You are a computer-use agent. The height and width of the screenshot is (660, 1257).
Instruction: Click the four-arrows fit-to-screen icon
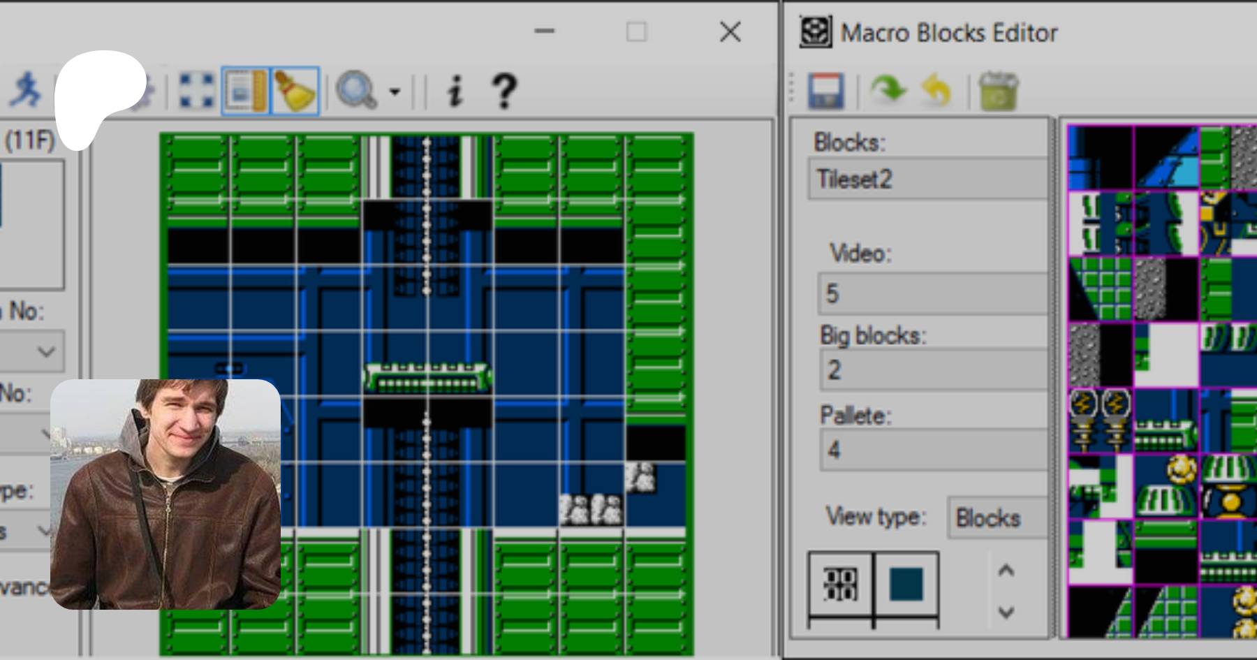(x=196, y=91)
